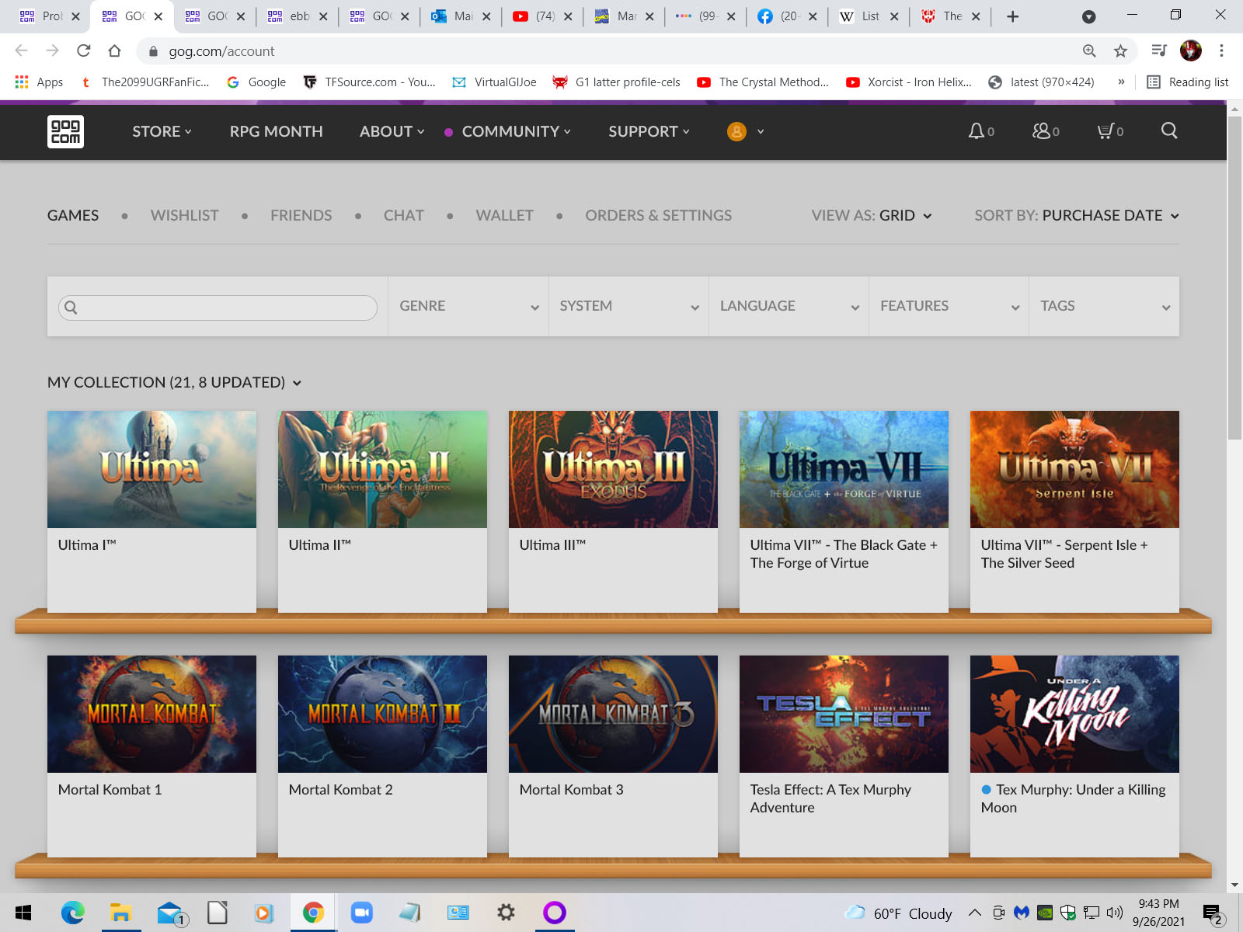This screenshot has height=932, width=1243.
Task: Click the browser zoom magnifier icon
Action: [1089, 50]
